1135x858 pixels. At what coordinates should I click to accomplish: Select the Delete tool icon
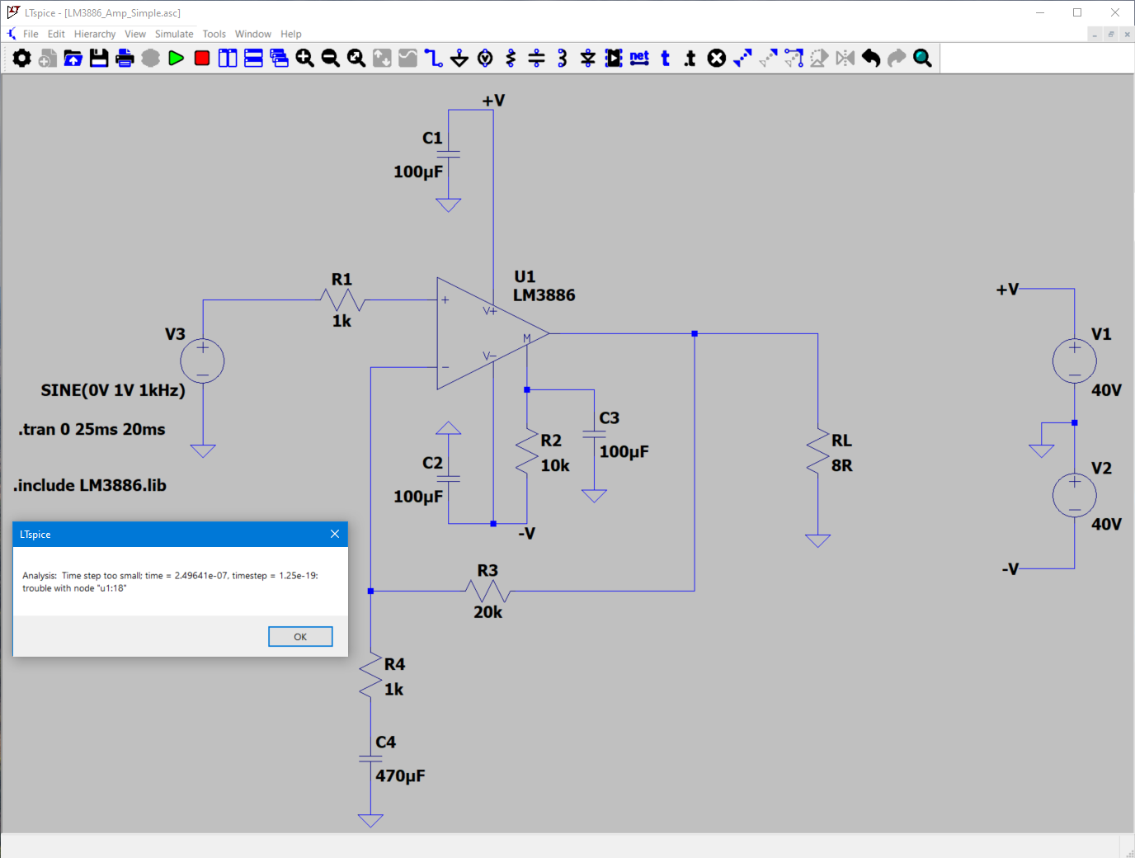coord(717,58)
